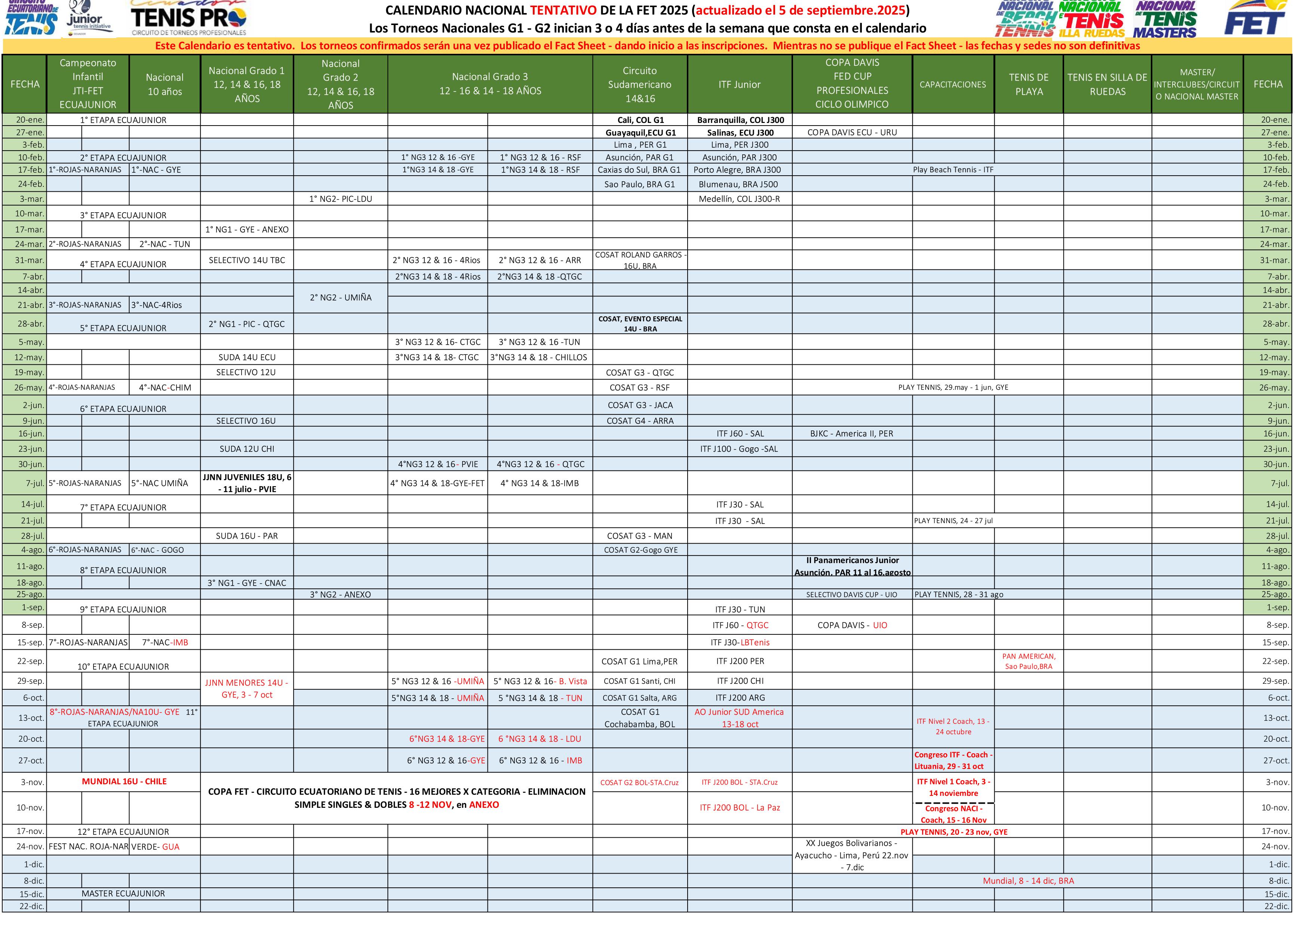The width and height of the screenshot is (1312, 927).
Task: Select the Nacional Grado 3 column header
Action: [x=490, y=84]
